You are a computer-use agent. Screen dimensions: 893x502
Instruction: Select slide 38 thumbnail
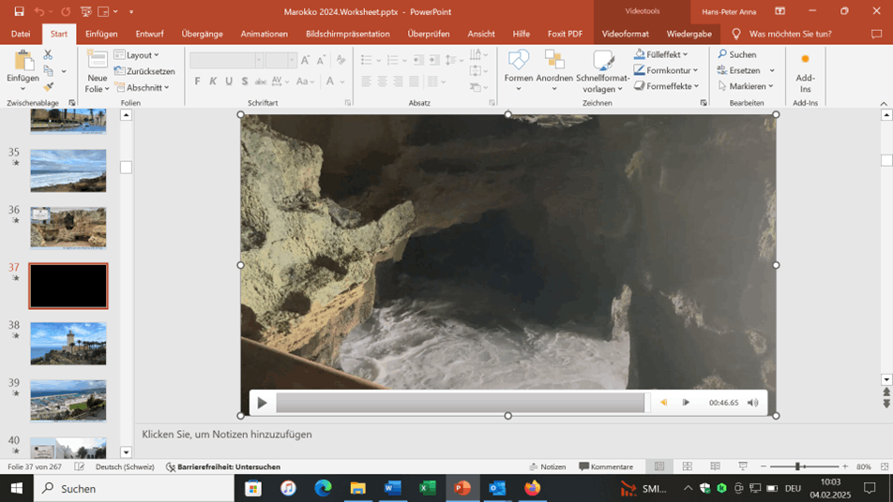tap(68, 344)
